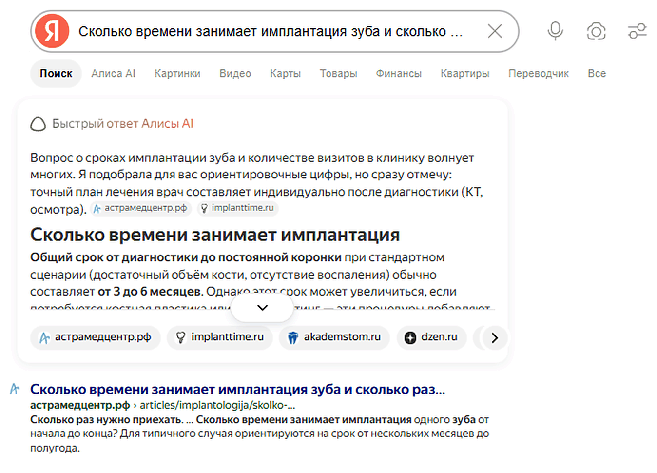
Task: Open the Товары tab
Action: click(338, 74)
